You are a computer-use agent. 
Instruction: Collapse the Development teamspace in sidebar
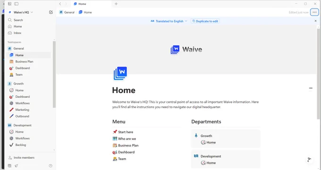(22, 125)
